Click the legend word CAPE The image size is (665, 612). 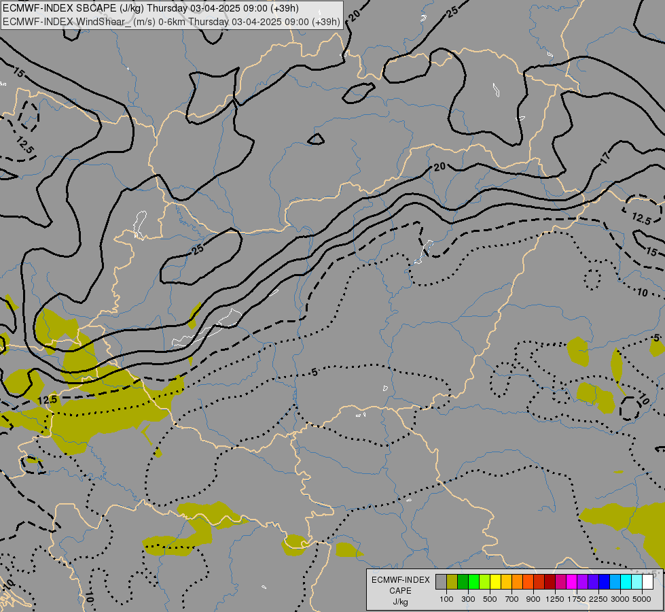pos(401,591)
